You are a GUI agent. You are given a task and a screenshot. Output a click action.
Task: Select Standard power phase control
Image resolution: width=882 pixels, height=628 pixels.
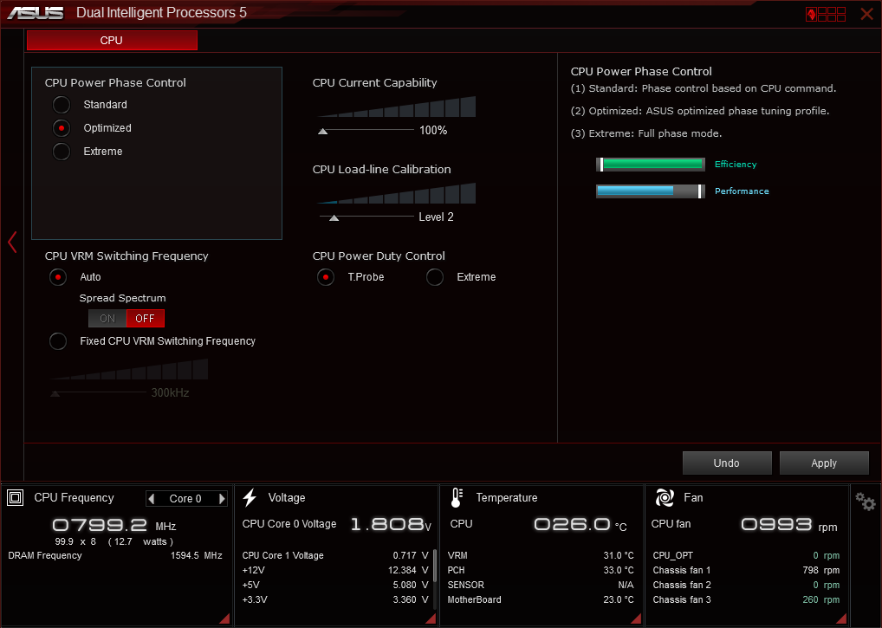(62, 105)
